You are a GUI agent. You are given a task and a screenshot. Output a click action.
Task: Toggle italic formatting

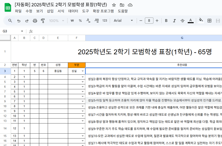click(174, 21)
